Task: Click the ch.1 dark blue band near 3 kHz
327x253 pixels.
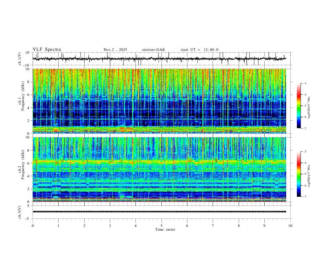Action: (159, 114)
